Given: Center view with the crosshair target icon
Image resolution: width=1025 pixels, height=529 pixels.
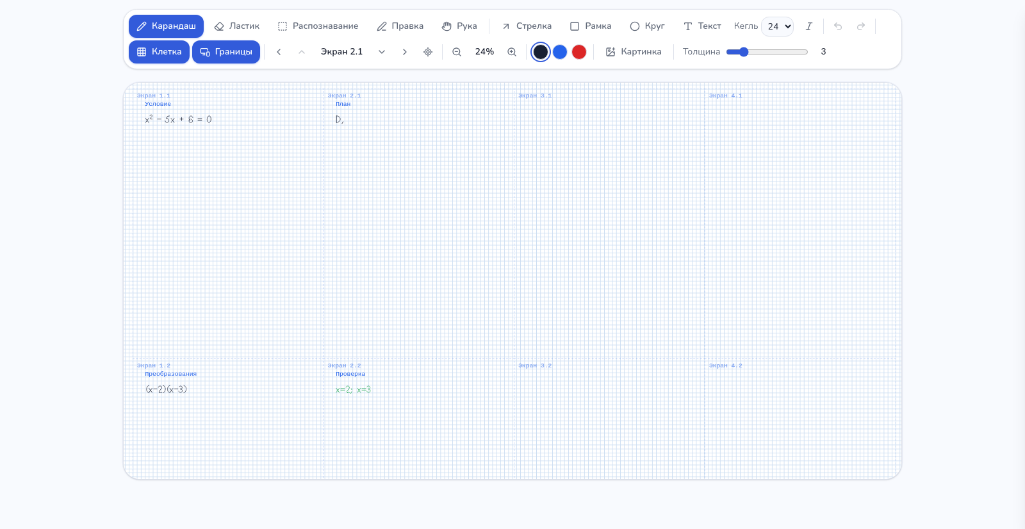Looking at the screenshot, I should pyautogui.click(x=428, y=52).
